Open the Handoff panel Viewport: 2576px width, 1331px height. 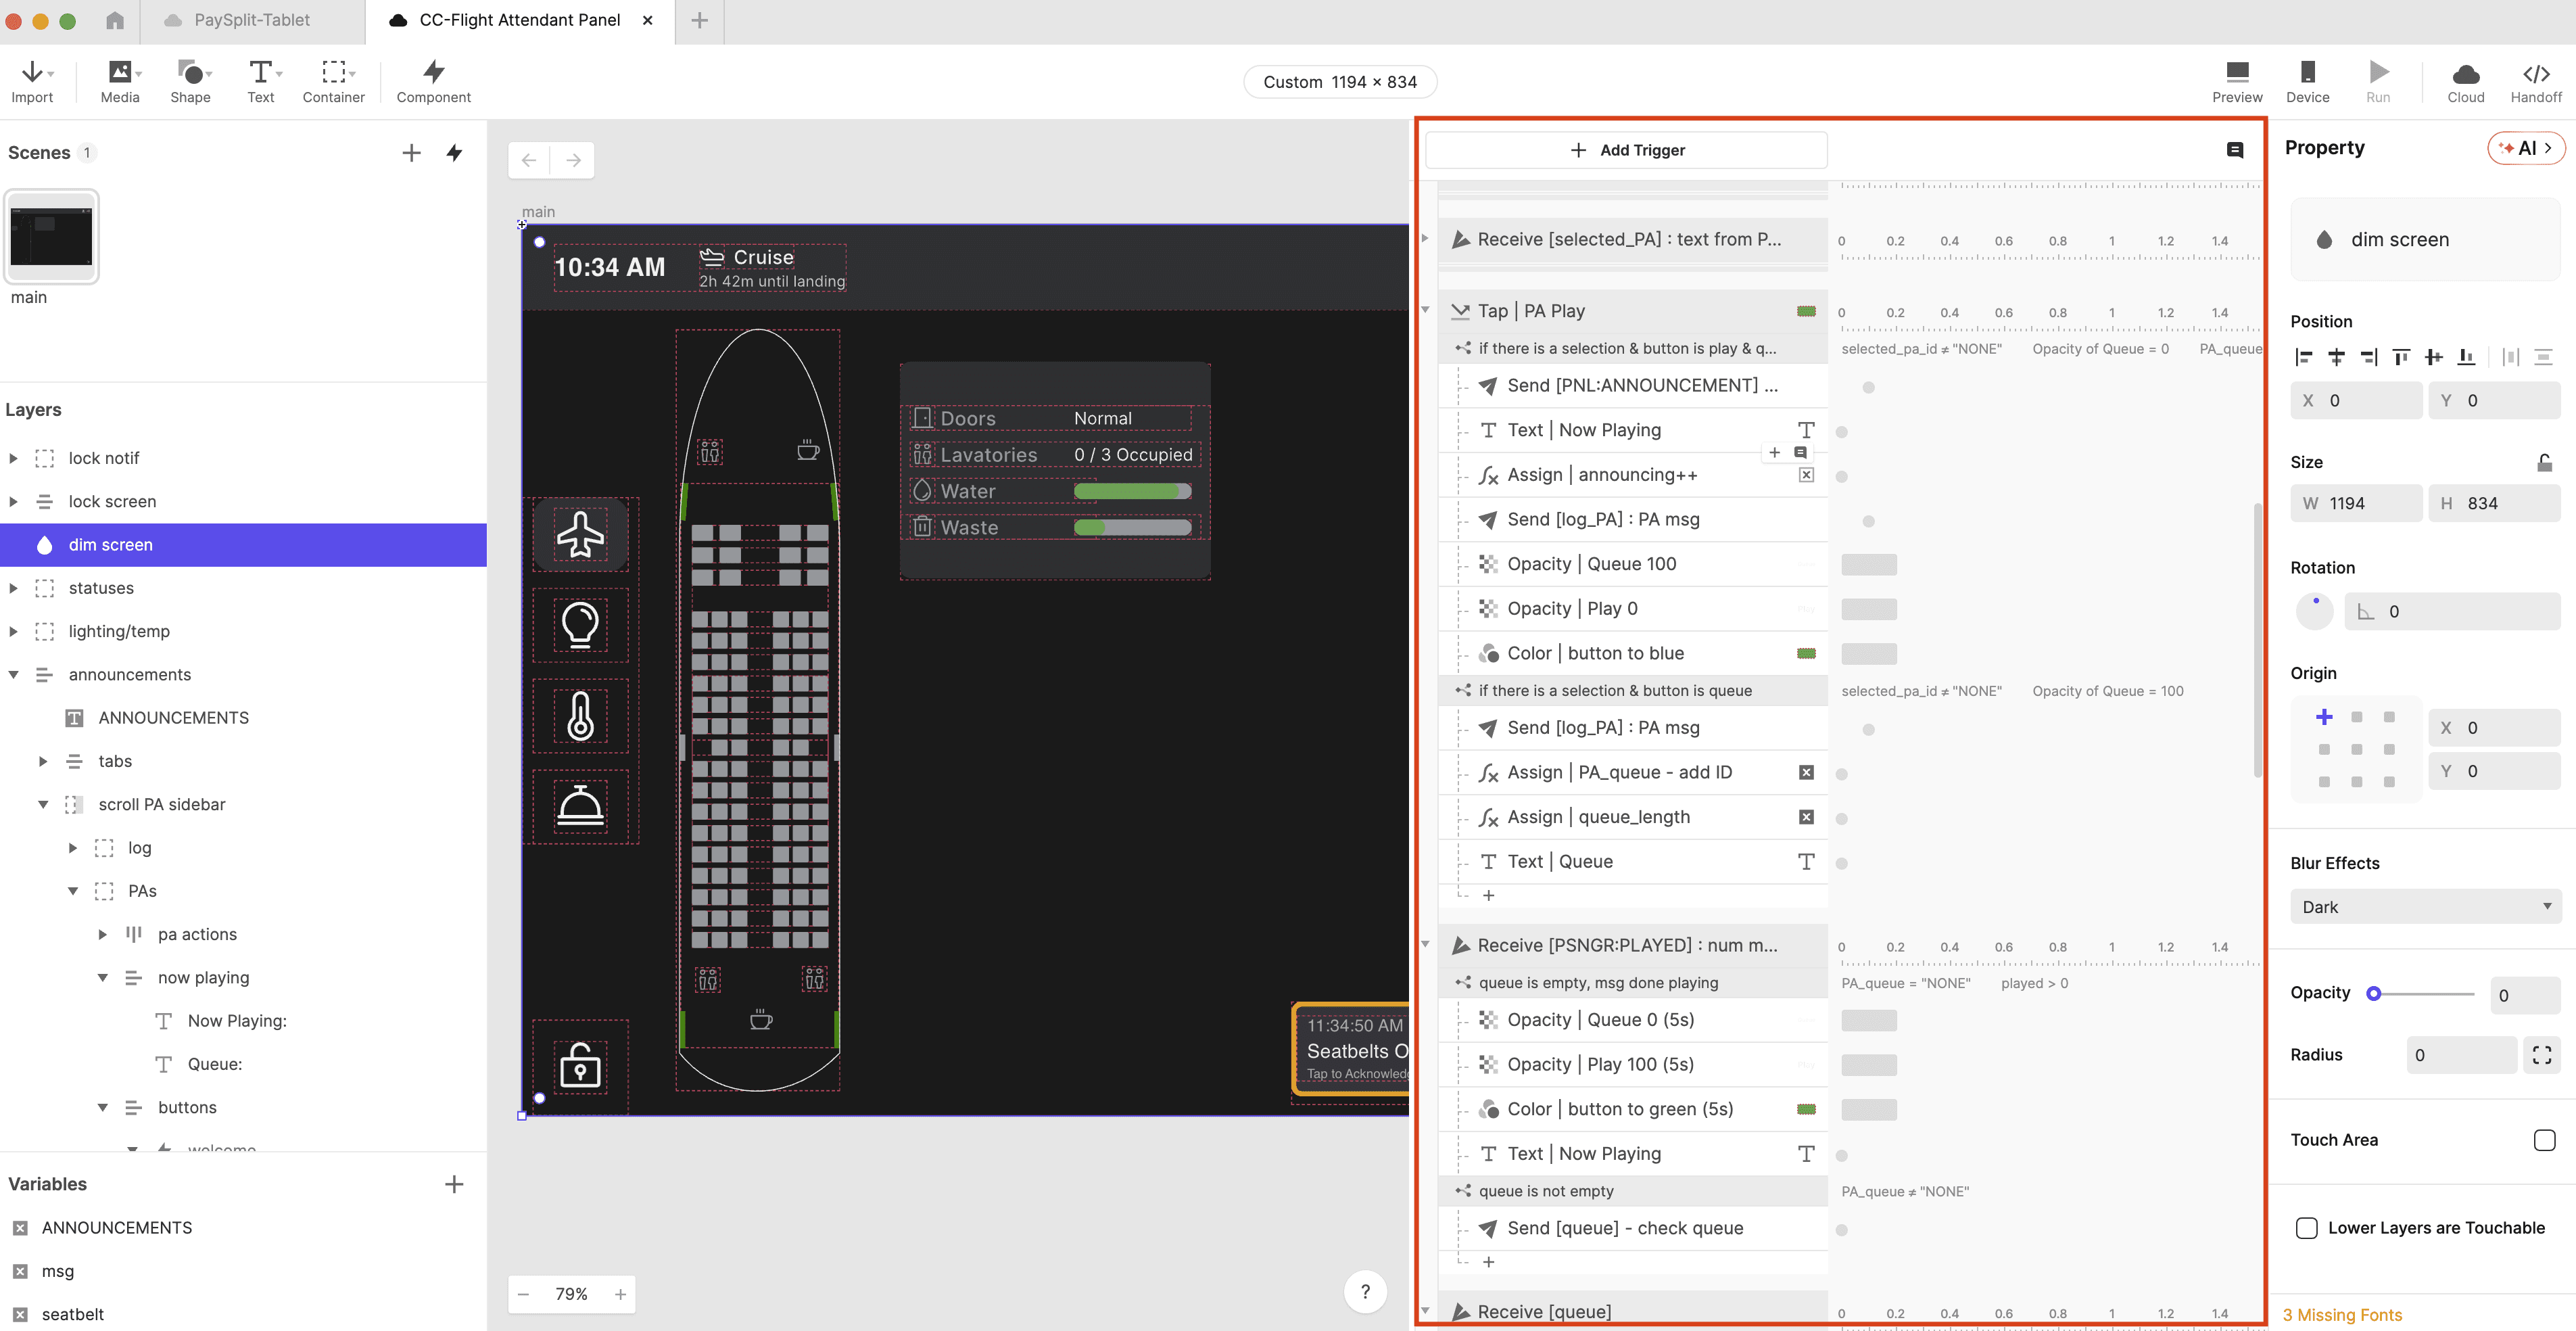click(x=2535, y=81)
